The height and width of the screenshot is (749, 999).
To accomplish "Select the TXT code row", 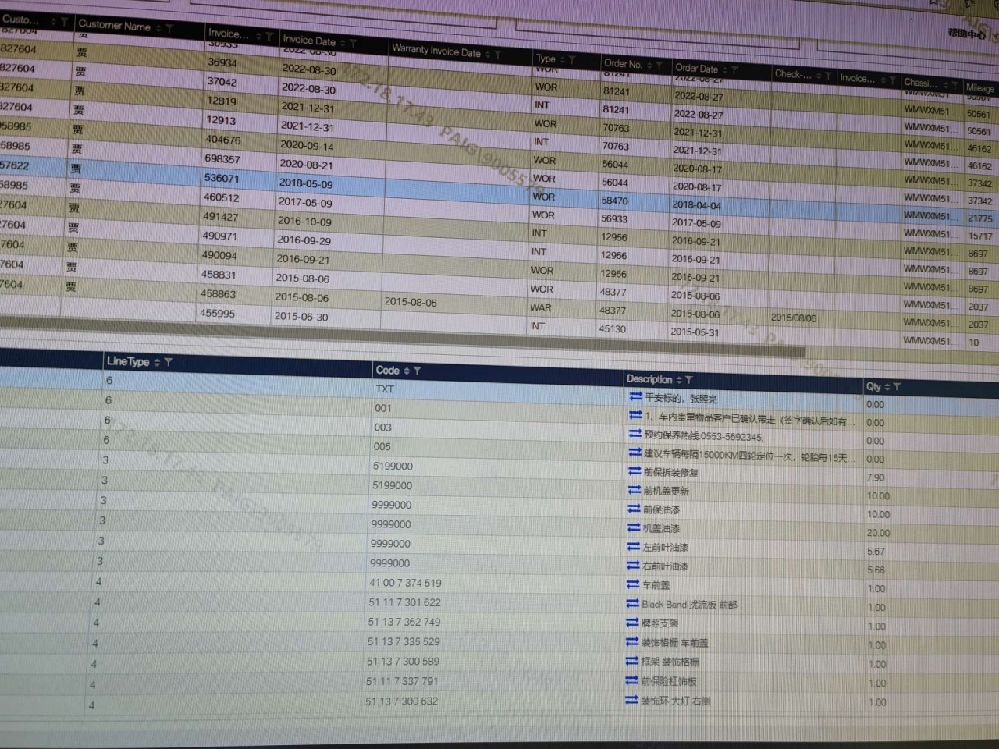I will 499,392.
